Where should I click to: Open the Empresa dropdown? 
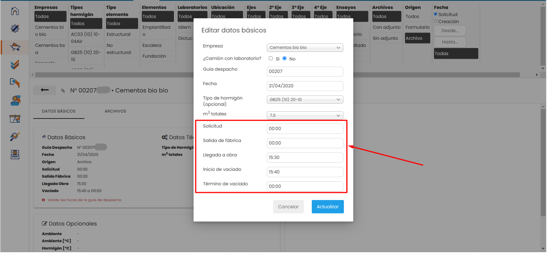305,47
